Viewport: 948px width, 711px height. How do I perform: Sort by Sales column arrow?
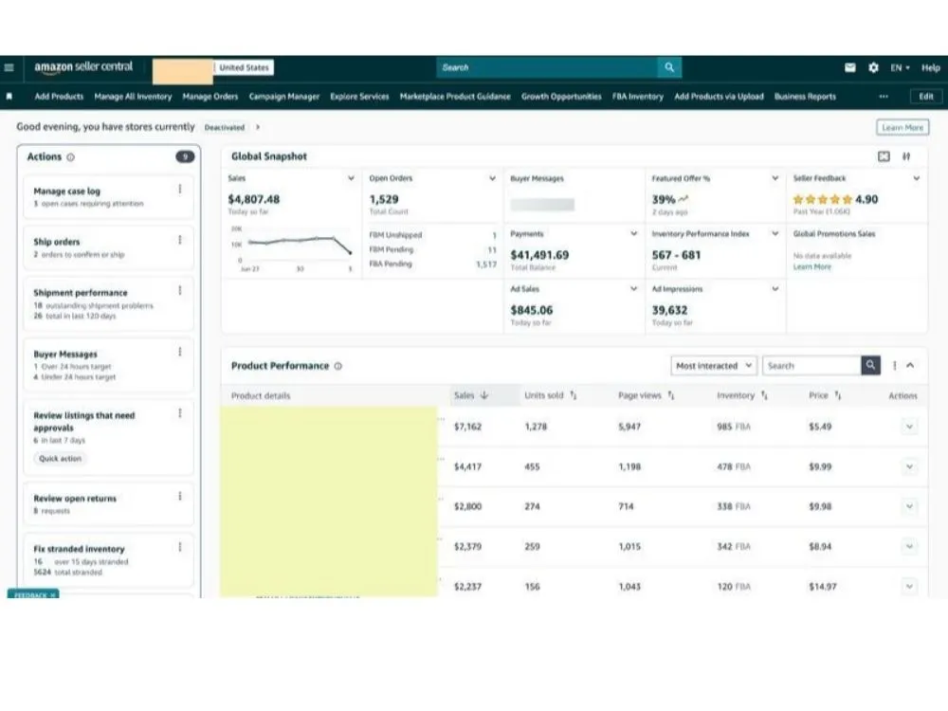click(x=484, y=395)
